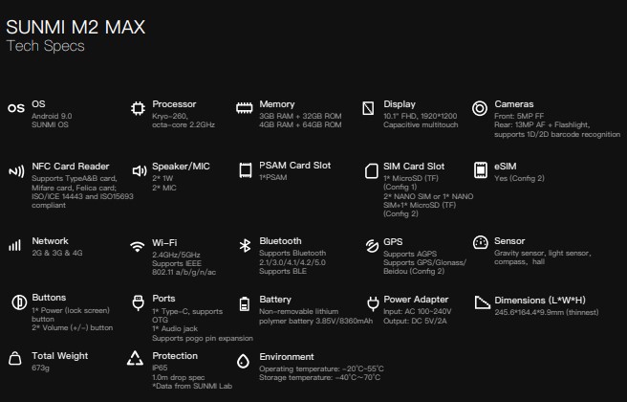Click 'Output: DC 5V/2A' text
627x402 pixels.
point(415,321)
